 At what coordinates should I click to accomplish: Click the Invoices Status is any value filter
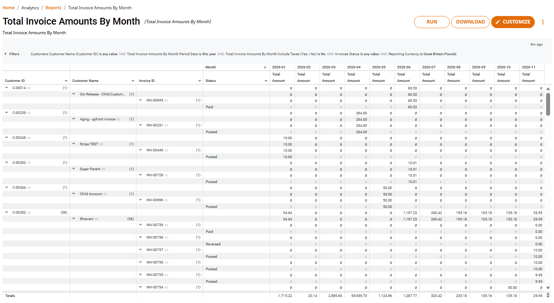point(357,54)
